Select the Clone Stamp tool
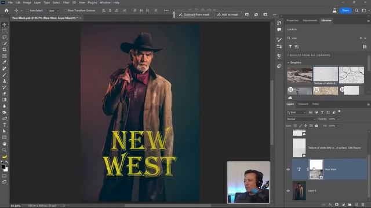The height and width of the screenshot is (208, 371). (x=4, y=81)
